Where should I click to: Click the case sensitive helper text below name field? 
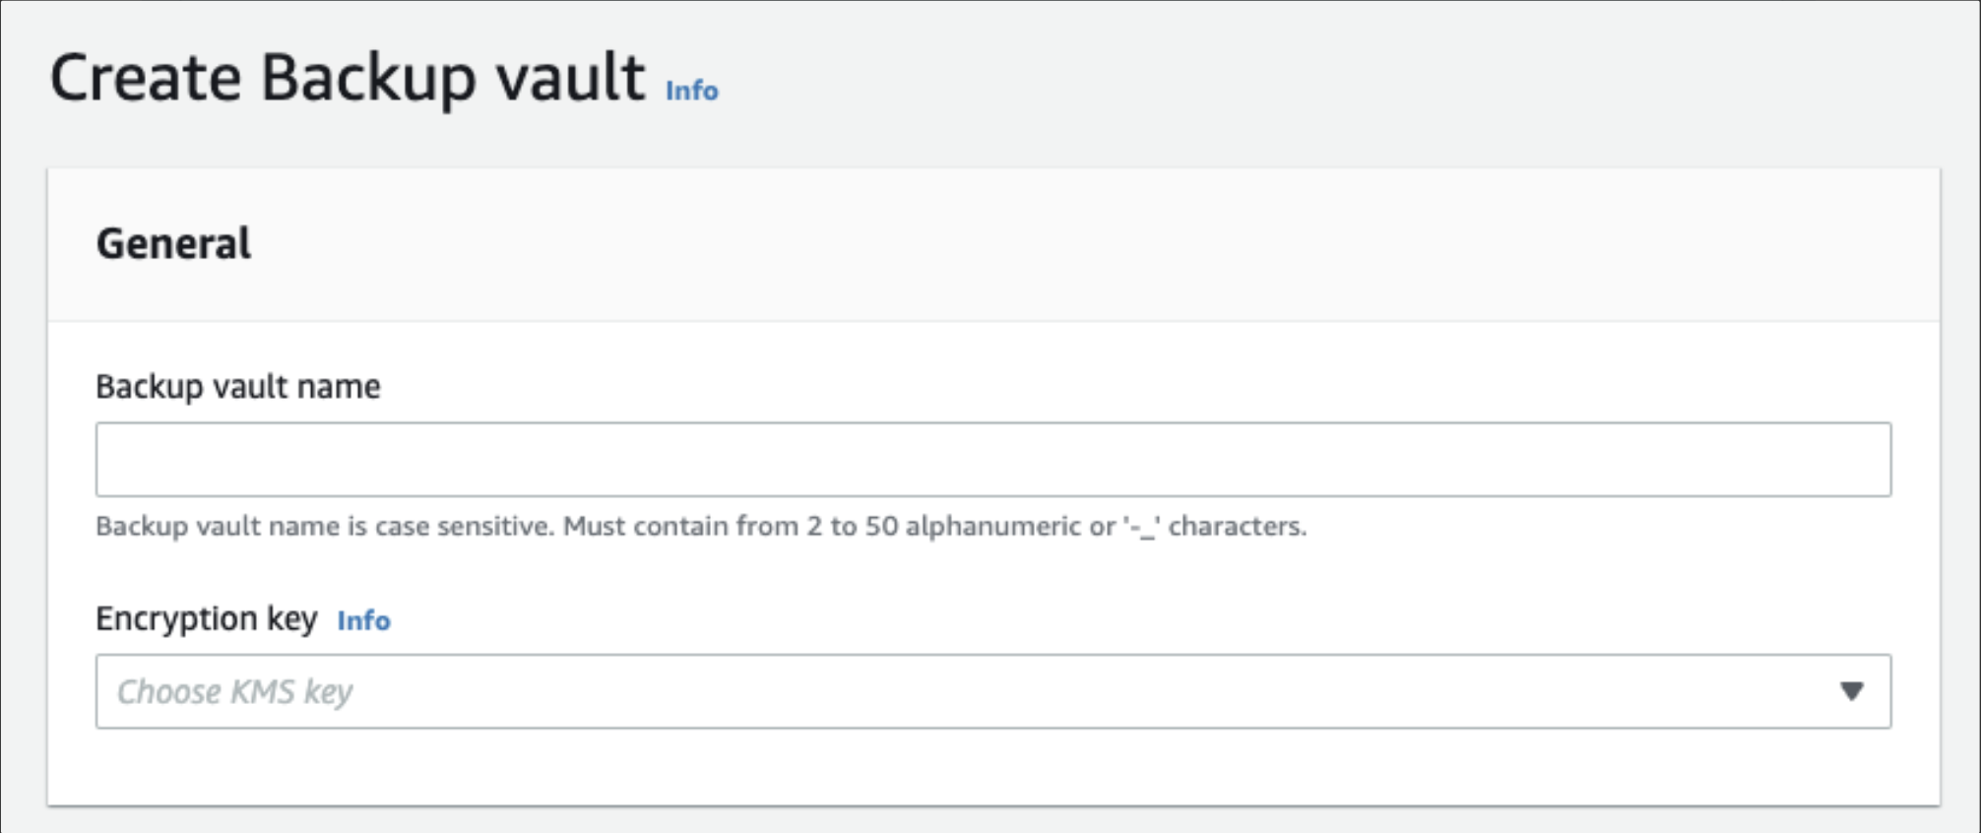coord(701,527)
